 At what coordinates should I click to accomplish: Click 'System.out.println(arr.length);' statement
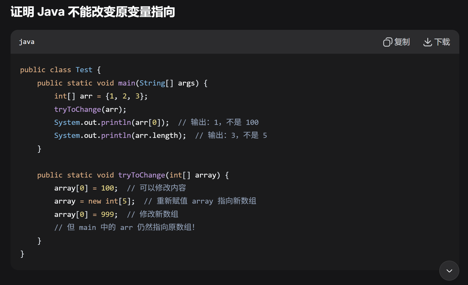pos(120,135)
